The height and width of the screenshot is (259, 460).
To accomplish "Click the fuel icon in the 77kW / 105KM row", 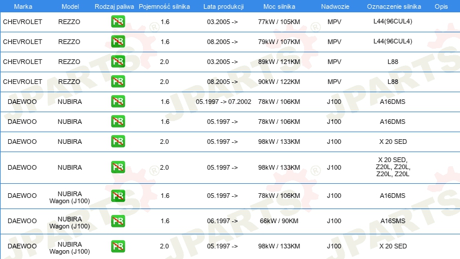I will [x=118, y=22].
